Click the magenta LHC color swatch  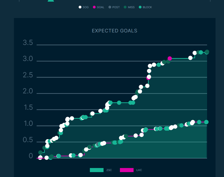(x=127, y=170)
